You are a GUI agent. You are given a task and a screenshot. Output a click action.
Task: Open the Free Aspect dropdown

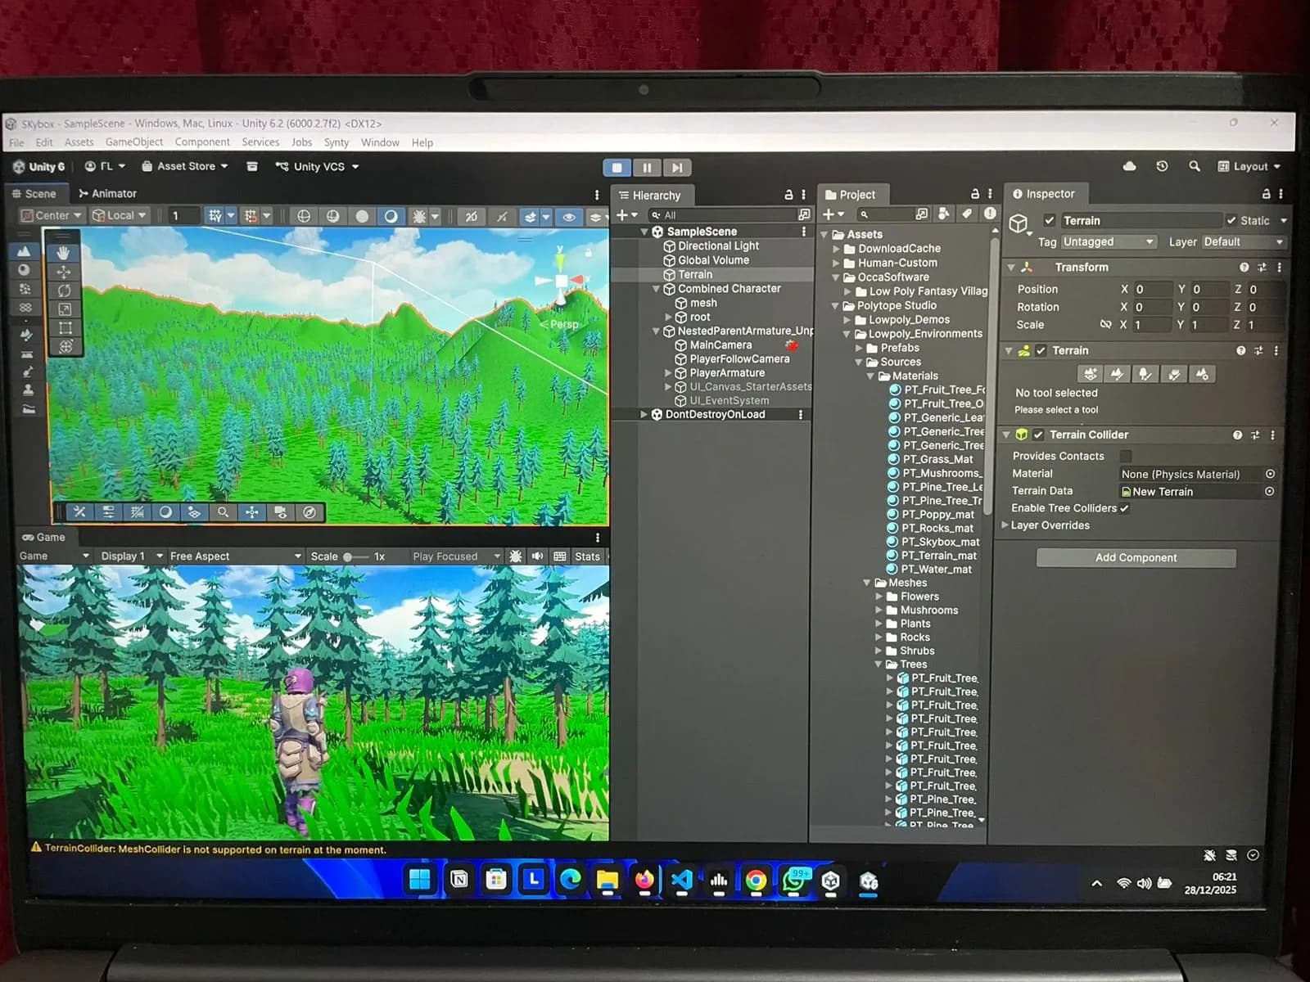(236, 556)
